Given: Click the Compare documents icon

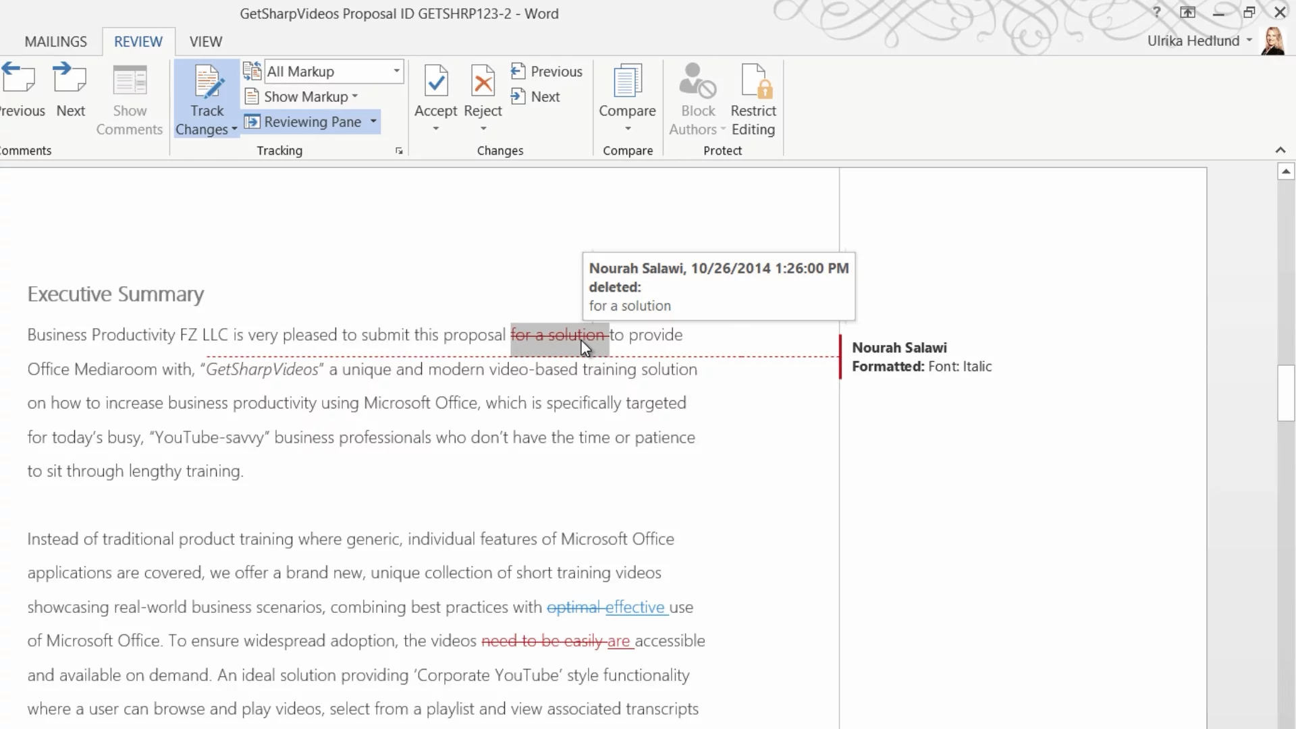Looking at the screenshot, I should (627, 82).
